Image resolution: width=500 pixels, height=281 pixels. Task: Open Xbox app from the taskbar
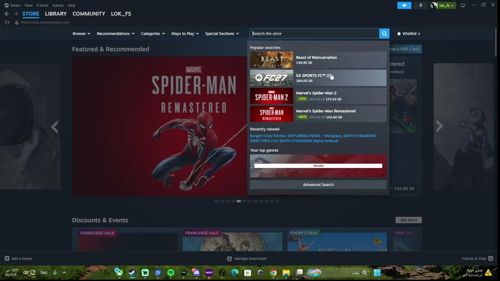(x=119, y=273)
